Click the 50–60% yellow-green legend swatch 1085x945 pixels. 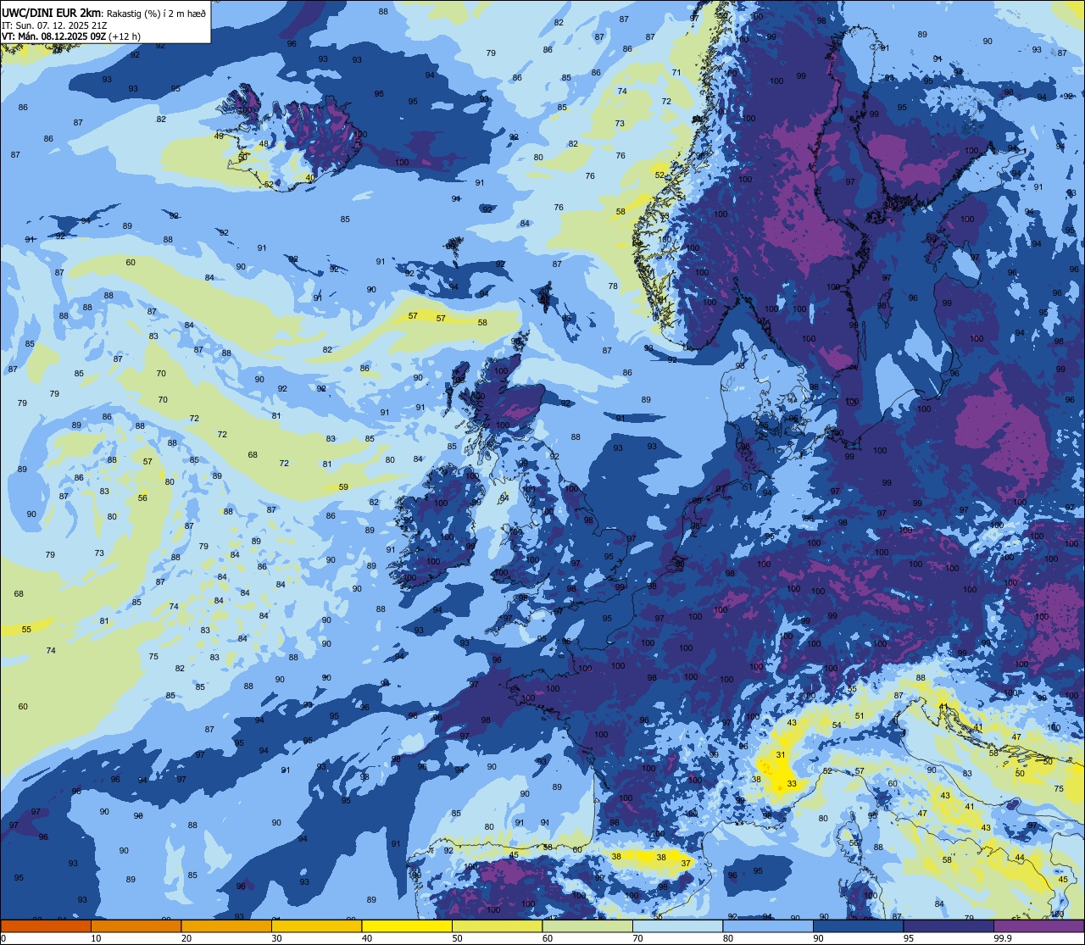(497, 926)
